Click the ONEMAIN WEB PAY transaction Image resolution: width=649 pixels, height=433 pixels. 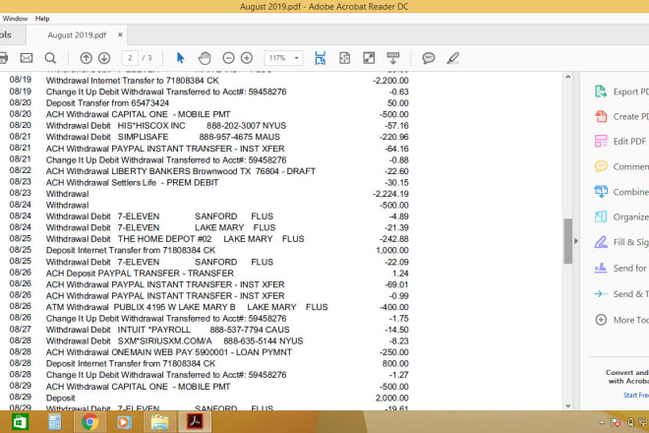click(x=169, y=352)
